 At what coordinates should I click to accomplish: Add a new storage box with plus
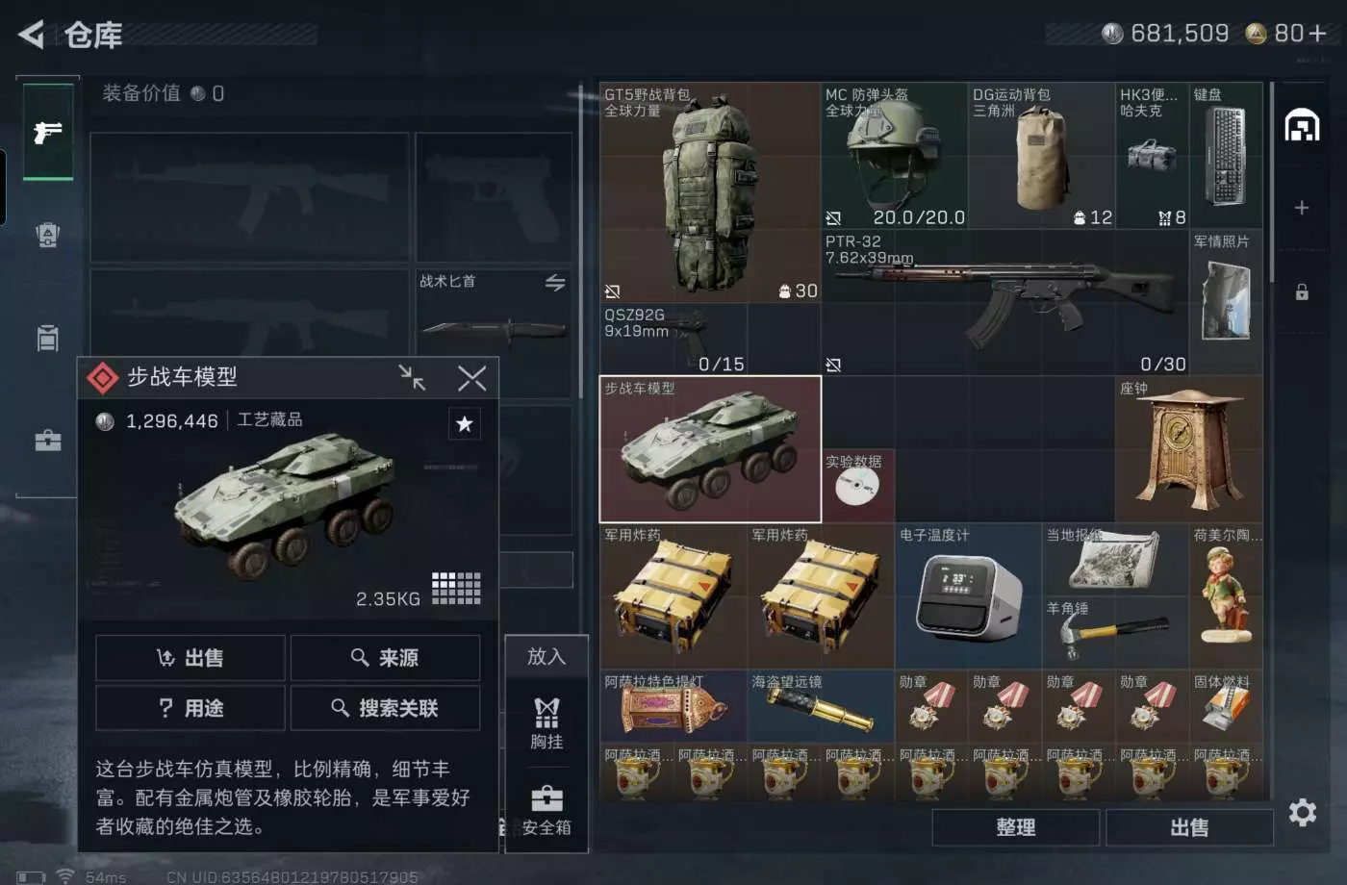click(x=1302, y=208)
